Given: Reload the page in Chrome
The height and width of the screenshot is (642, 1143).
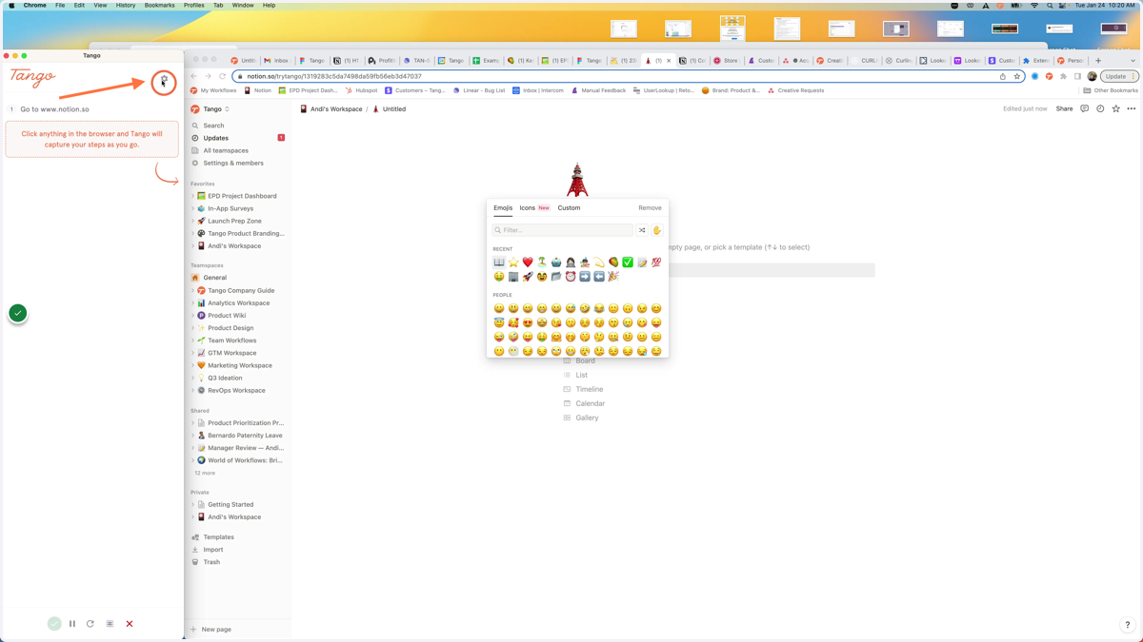Looking at the screenshot, I should pos(223,76).
